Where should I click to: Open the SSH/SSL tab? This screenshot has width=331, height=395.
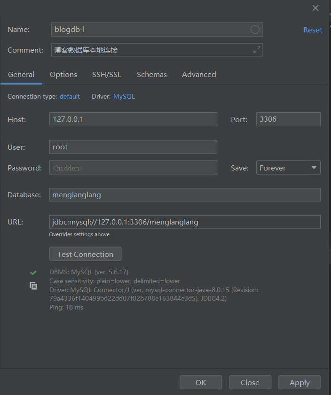pyautogui.click(x=107, y=75)
